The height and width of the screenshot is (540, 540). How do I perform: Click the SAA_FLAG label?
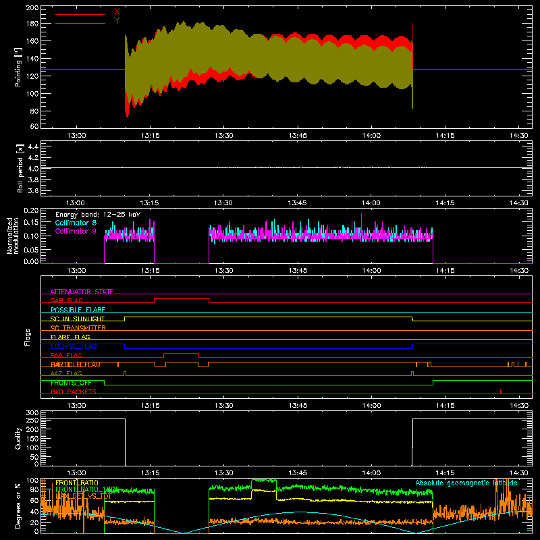tap(66, 355)
